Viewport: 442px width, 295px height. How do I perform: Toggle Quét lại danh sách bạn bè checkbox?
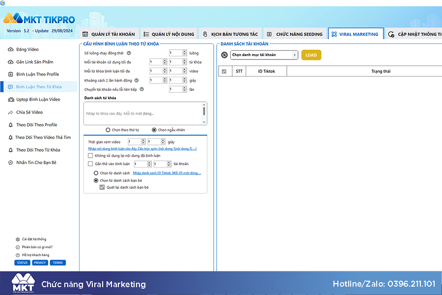click(x=102, y=187)
